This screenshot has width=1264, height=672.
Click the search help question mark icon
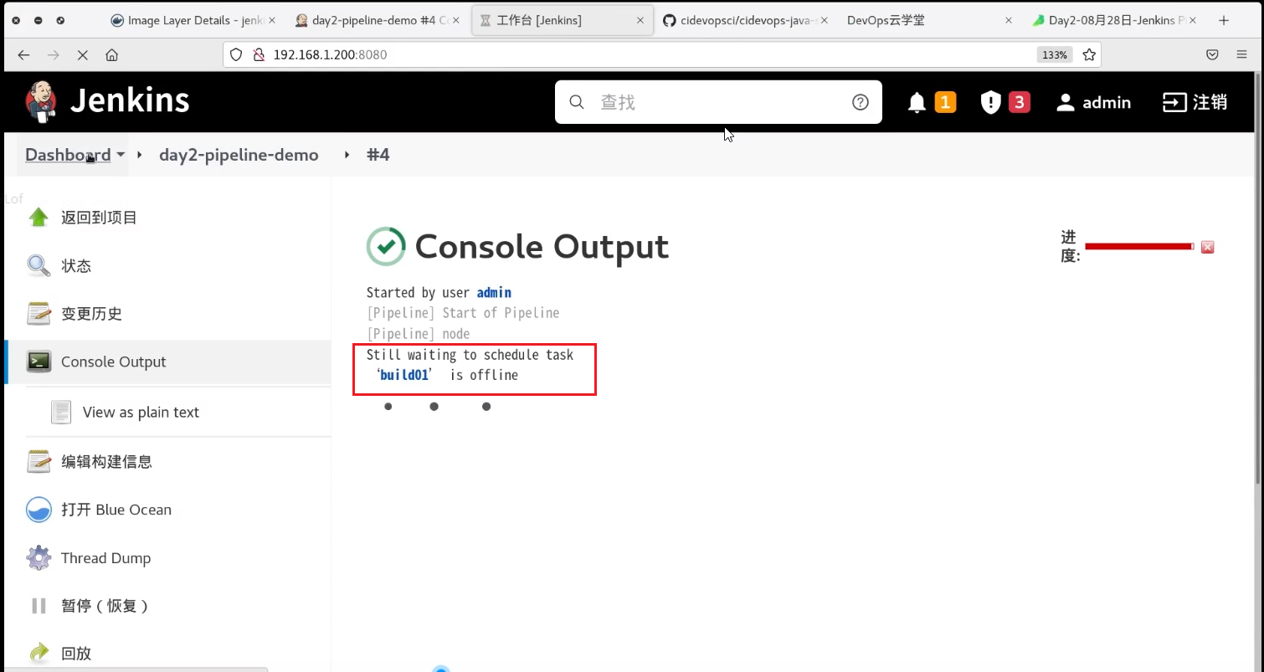860,102
